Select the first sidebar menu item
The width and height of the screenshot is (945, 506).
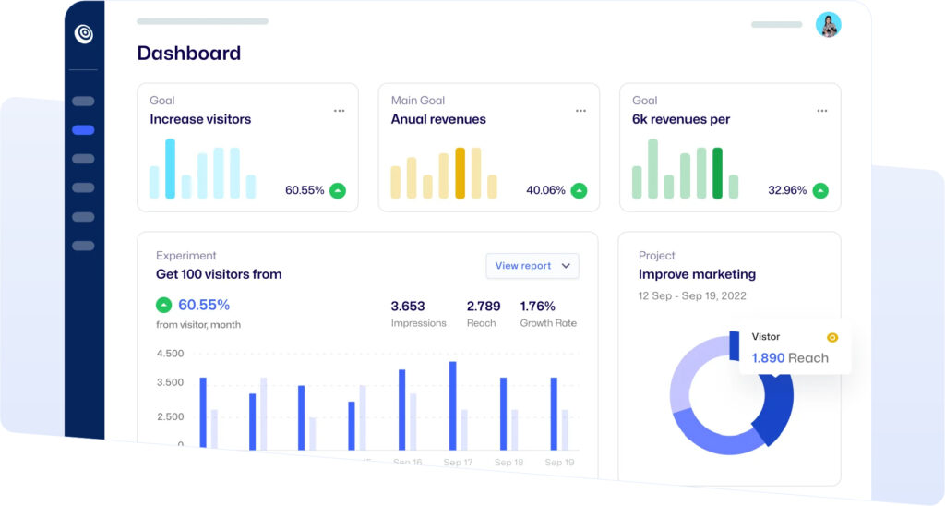(83, 102)
